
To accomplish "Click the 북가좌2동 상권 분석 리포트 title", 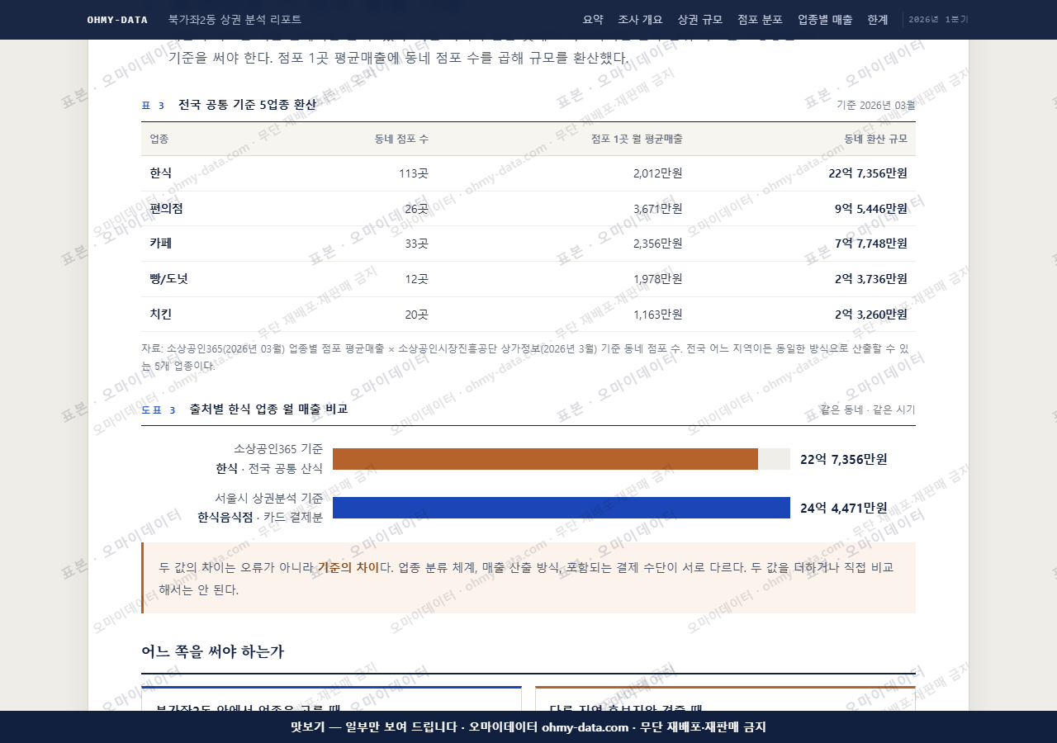I will (x=235, y=19).
